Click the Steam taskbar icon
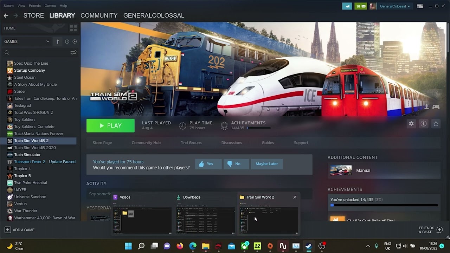 [x=309, y=246]
